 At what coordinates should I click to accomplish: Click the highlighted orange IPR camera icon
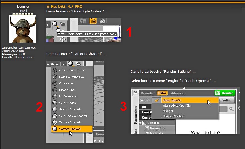point(93,21)
